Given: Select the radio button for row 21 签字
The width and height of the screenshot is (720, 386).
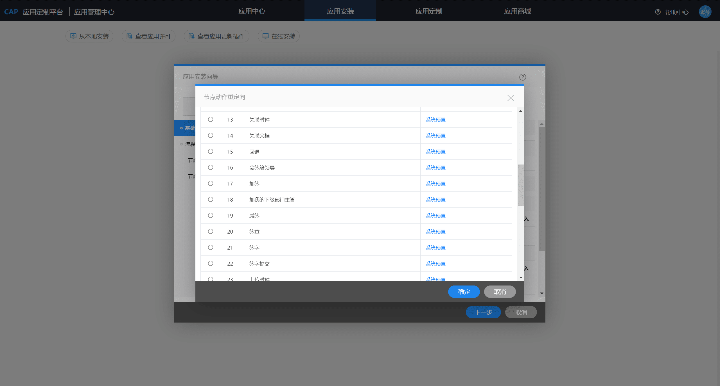Looking at the screenshot, I should click(x=211, y=247).
